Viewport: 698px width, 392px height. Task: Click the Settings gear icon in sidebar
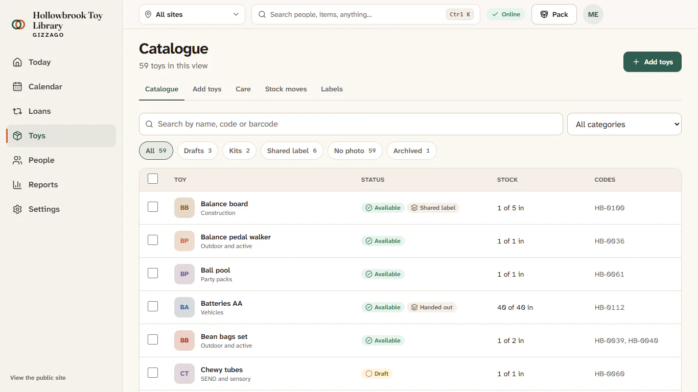click(x=17, y=209)
